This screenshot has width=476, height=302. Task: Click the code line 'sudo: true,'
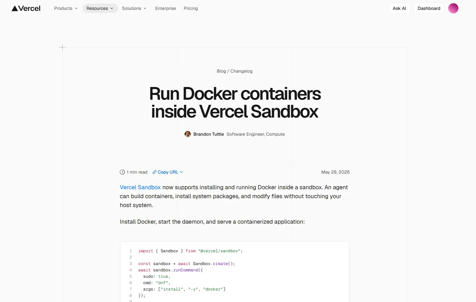click(x=156, y=277)
